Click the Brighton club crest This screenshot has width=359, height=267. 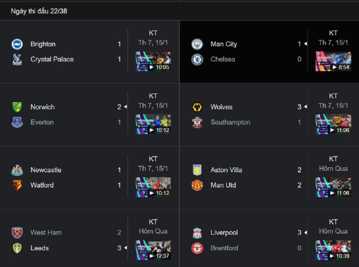(x=17, y=44)
